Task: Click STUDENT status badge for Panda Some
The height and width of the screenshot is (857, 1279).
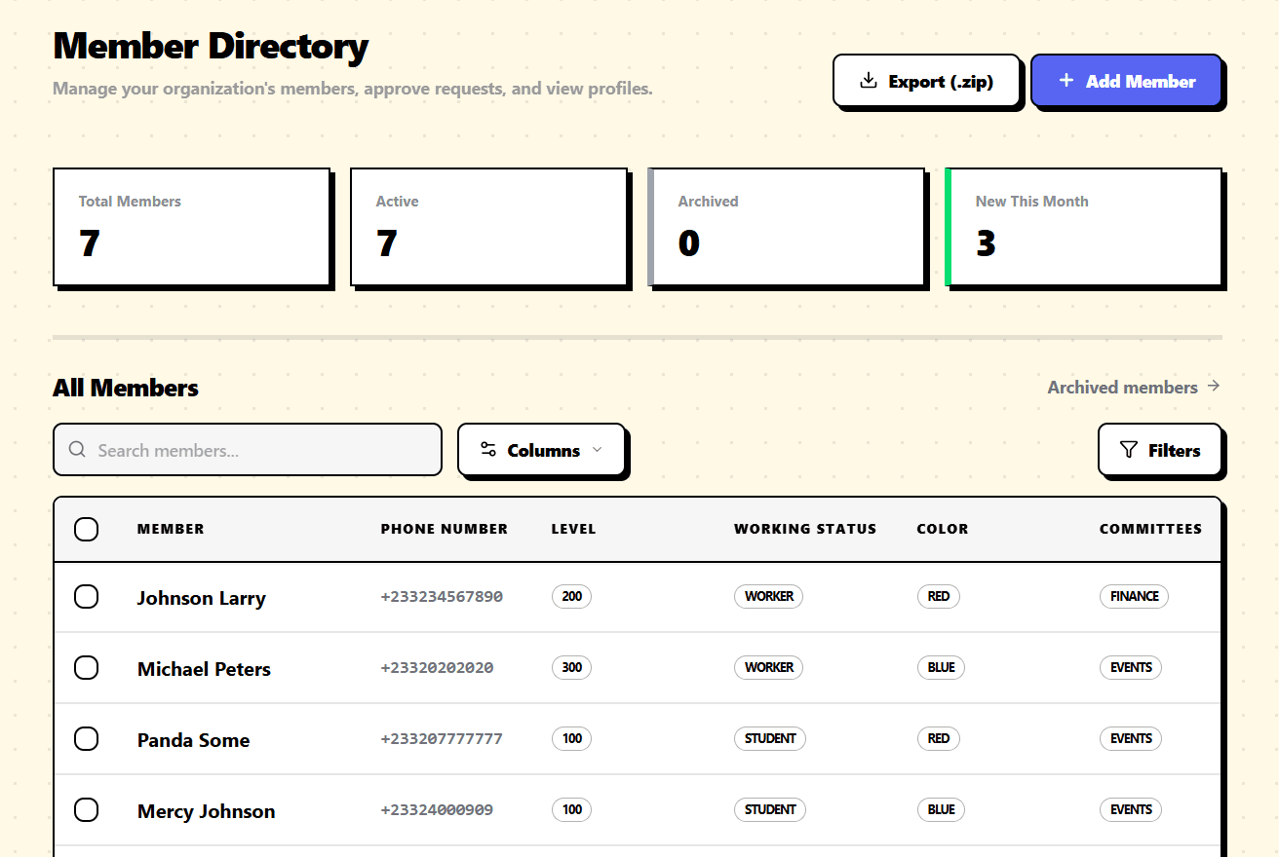Action: [x=770, y=738]
